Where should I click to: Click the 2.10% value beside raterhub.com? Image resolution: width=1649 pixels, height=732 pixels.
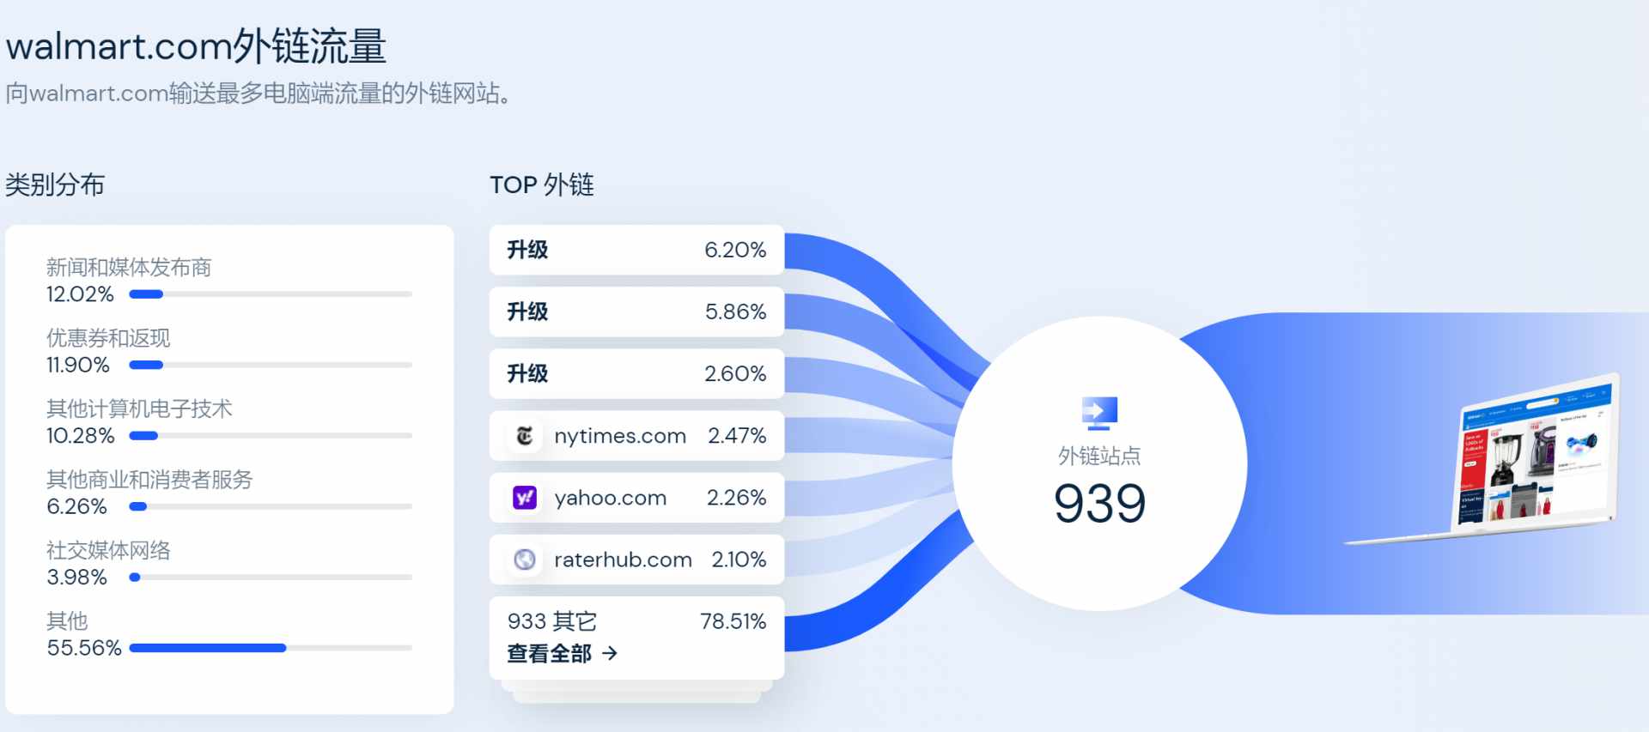pyautogui.click(x=739, y=560)
